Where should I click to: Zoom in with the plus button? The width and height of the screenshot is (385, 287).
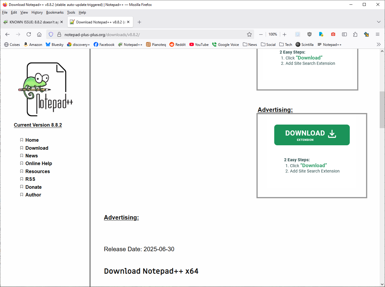(285, 34)
